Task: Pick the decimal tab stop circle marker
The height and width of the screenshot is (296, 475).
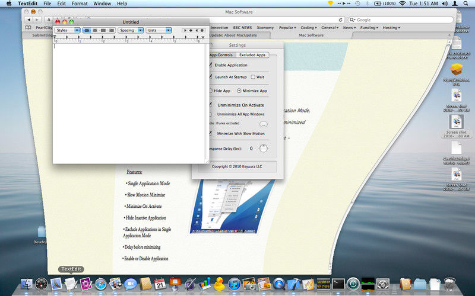Action: tap(202, 30)
